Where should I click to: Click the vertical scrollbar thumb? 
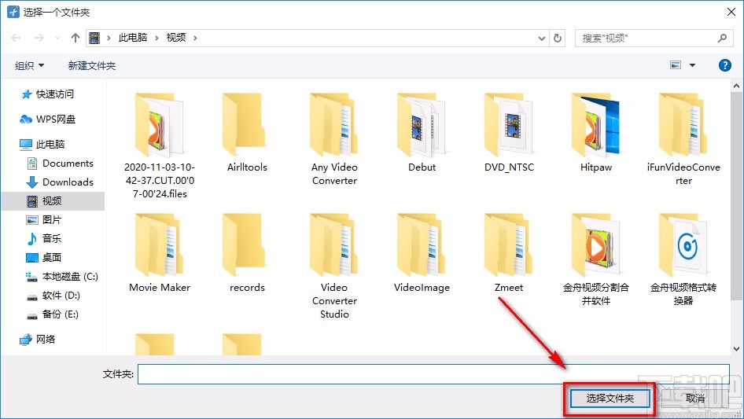(x=736, y=196)
